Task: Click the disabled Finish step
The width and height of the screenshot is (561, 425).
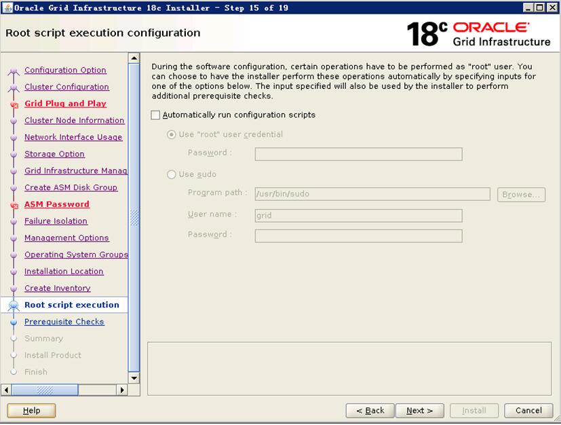Action: 36,372
